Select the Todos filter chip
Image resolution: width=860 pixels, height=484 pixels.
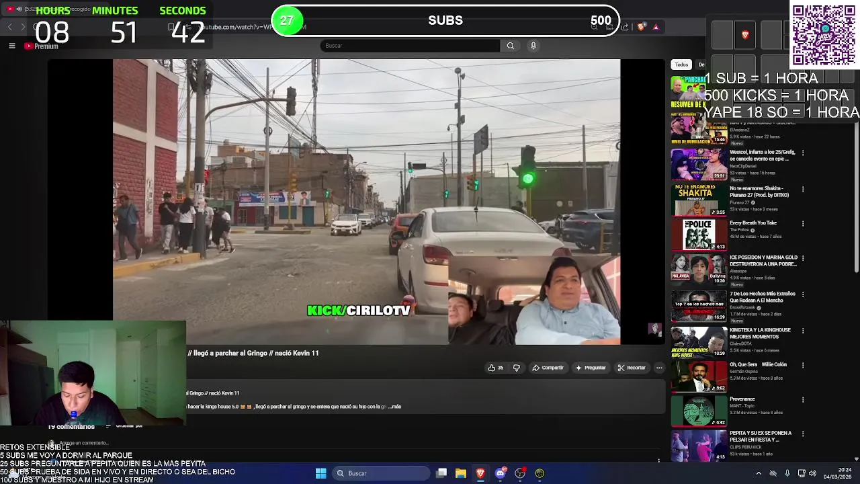pyautogui.click(x=681, y=65)
